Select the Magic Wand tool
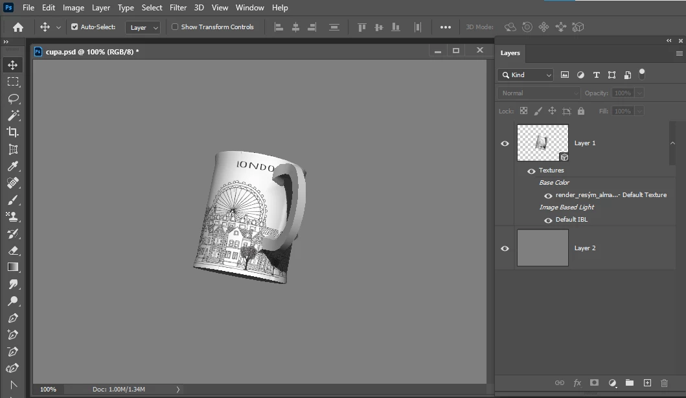The image size is (686, 398). pyautogui.click(x=13, y=115)
